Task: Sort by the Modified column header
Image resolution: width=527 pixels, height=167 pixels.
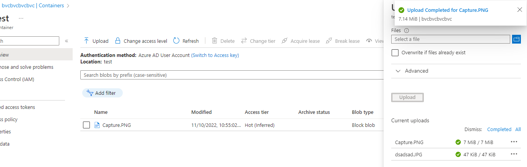Action: [x=202, y=112]
